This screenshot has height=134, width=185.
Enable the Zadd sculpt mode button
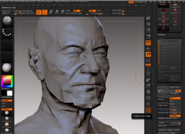coord(92,11)
